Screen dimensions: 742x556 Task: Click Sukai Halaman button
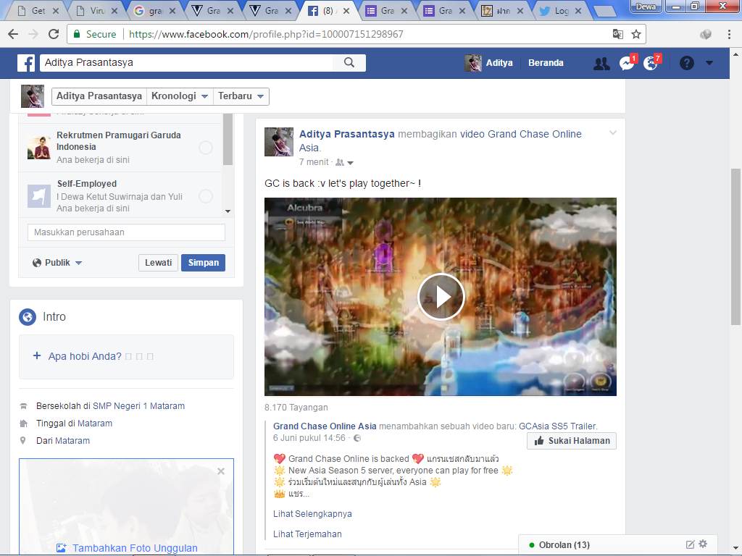[x=572, y=441]
